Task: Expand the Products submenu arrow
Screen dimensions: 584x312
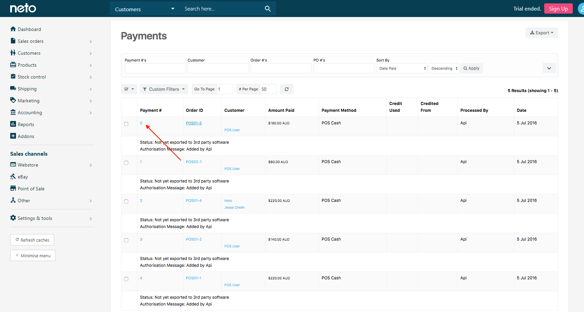Action: [90, 65]
